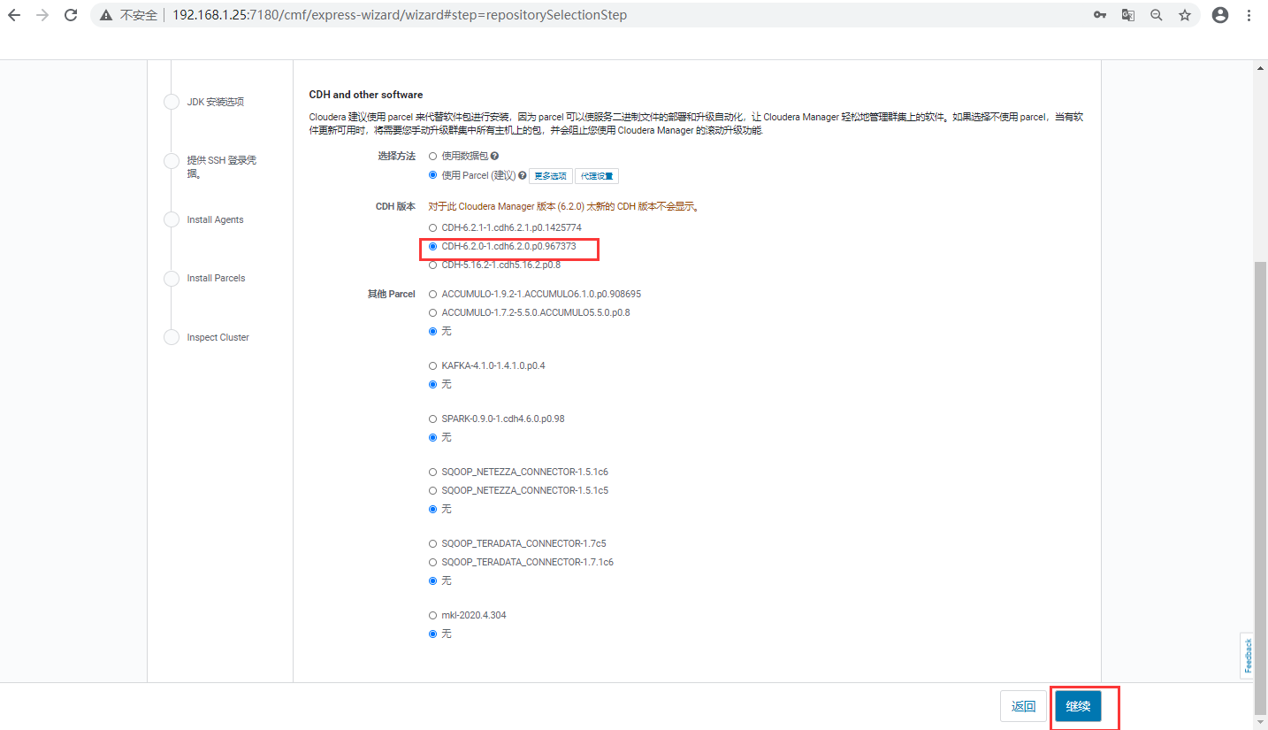Go to Install Parcels wizard step
Viewport: 1268px width, 730px height.
pyautogui.click(x=216, y=278)
